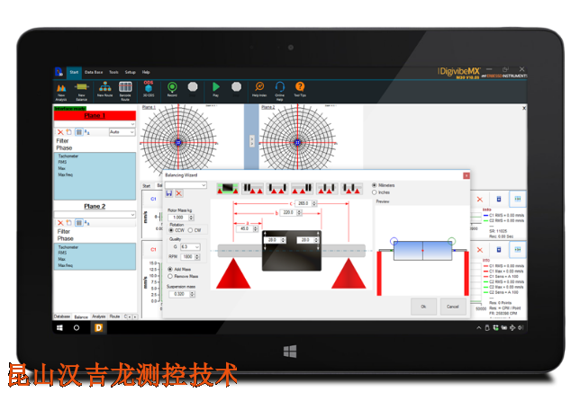Switch to the Analysis bottom tab
This screenshot has width=580, height=401.
[x=99, y=316]
